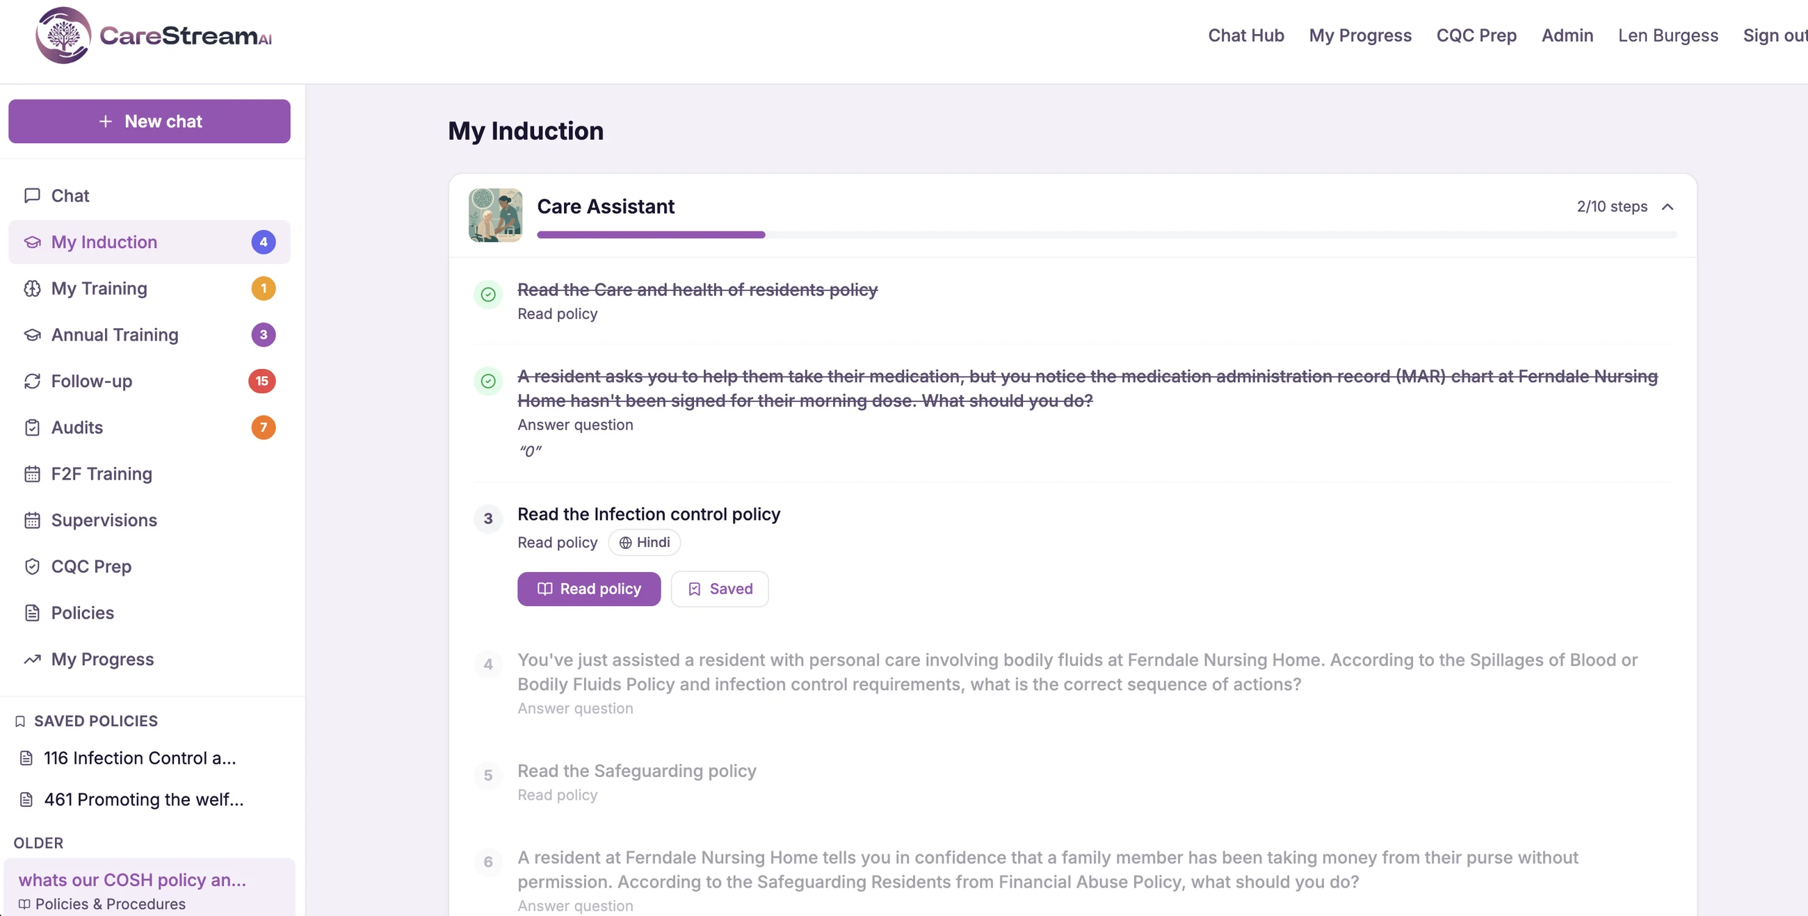This screenshot has height=916, width=1808.
Task: Click the Audits clipboard check icon
Action: pyautogui.click(x=31, y=427)
